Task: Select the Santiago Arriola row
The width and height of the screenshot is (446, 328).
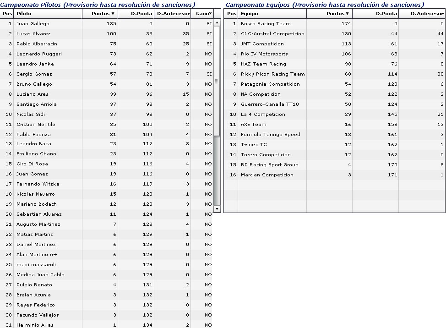Action: tap(106, 104)
